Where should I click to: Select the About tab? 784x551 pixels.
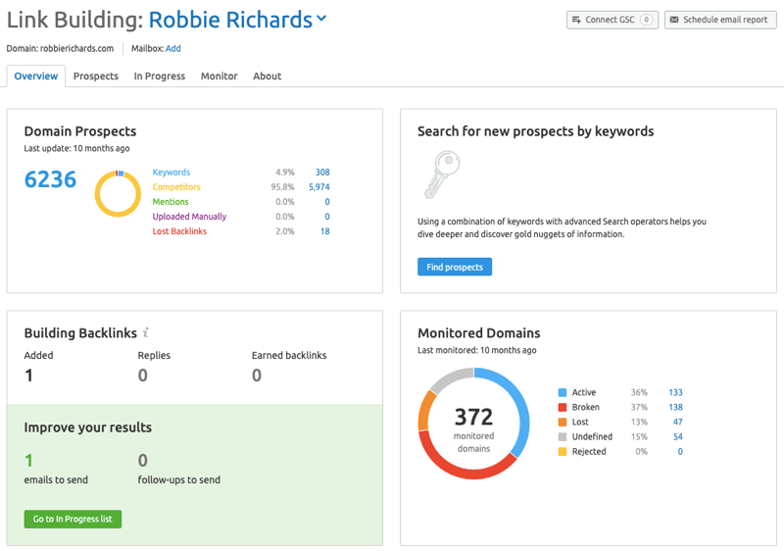pos(267,76)
